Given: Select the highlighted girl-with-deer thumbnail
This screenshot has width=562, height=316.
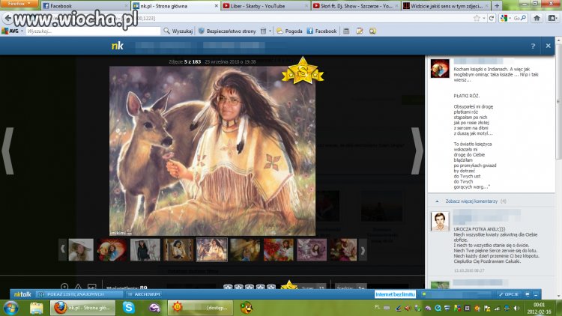Looking at the screenshot, I should click(x=212, y=249).
